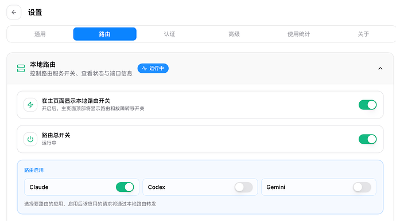Click the 路由总开关 title text
396x221 pixels.
56,135
